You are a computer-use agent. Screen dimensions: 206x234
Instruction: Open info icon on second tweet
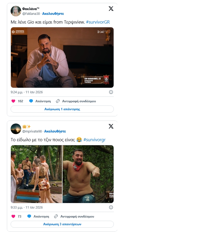pyautogui.click(x=111, y=207)
